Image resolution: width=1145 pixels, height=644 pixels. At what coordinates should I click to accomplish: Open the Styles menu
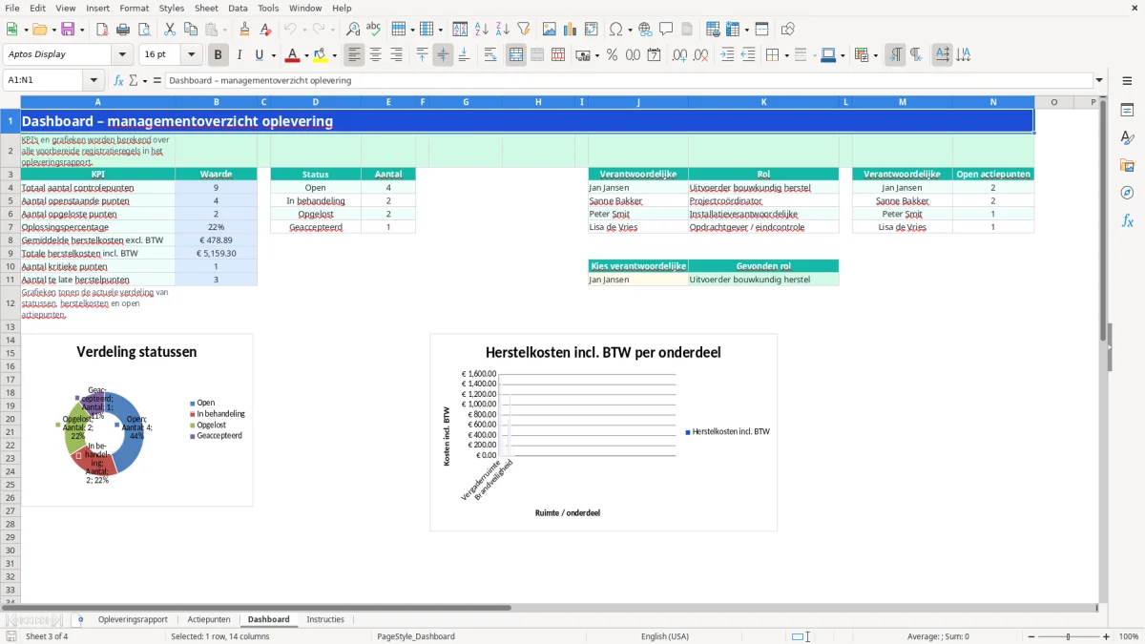(x=172, y=8)
